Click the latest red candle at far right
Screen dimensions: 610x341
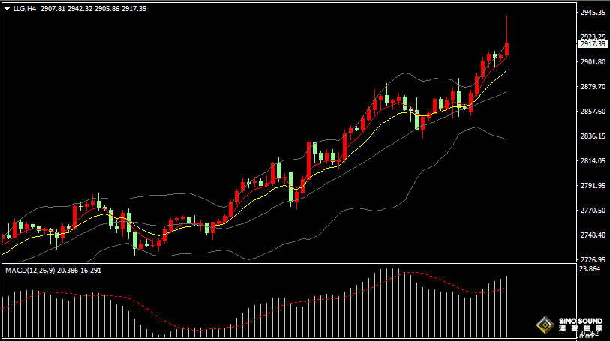[507, 49]
